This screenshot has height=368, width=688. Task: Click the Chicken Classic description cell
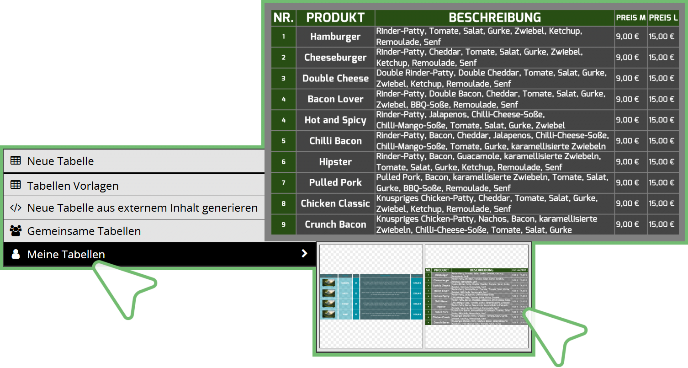pyautogui.click(x=495, y=203)
